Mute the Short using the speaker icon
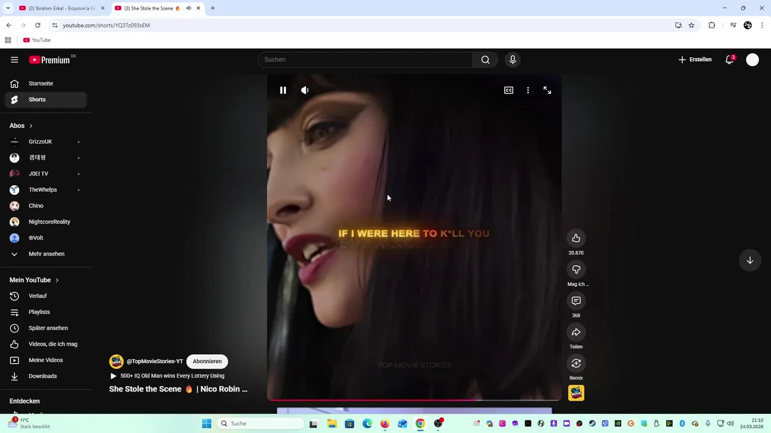The width and height of the screenshot is (771, 433). click(305, 90)
